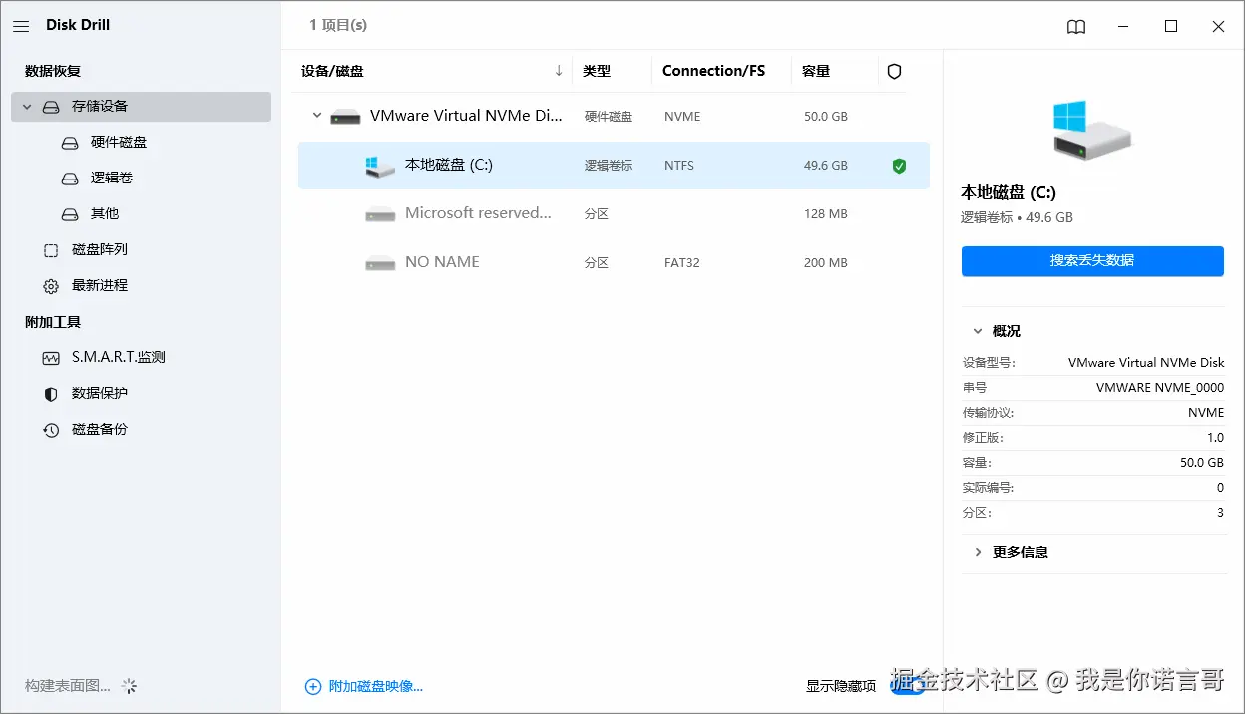Click the green protection shield for 本地磁盘 (C:)
This screenshot has height=714, width=1245.
pyautogui.click(x=899, y=166)
